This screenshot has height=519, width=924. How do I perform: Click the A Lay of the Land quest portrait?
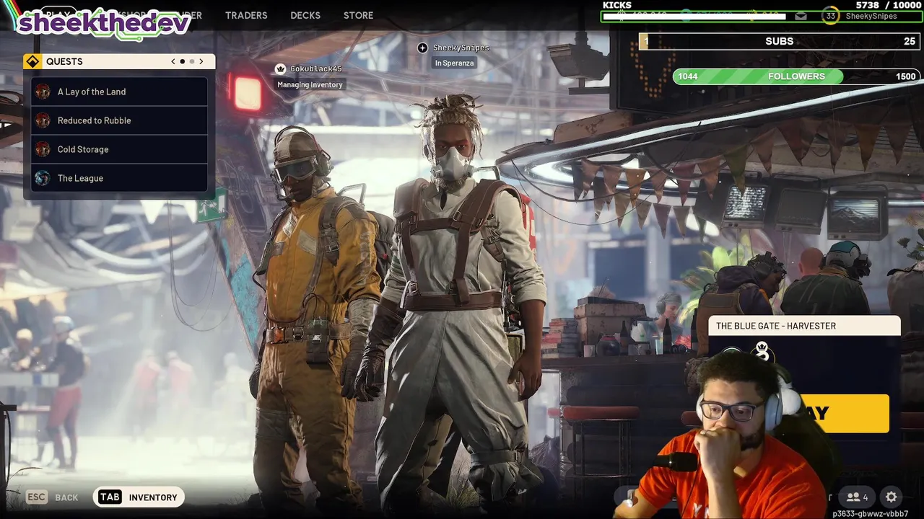pyautogui.click(x=43, y=92)
